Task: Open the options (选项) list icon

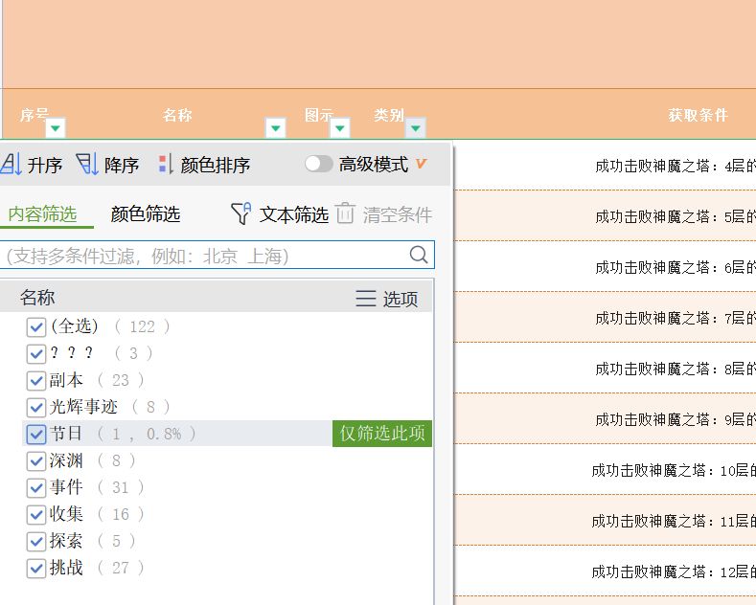Action: click(366, 299)
